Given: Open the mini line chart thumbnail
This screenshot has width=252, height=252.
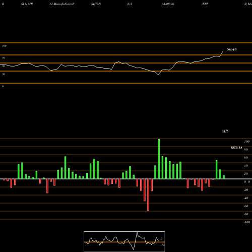Looking at the screenshot, I should [124, 241].
